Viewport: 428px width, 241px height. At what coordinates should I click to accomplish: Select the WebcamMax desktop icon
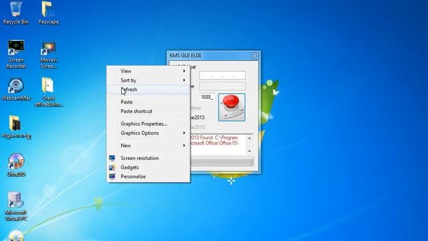click(16, 89)
